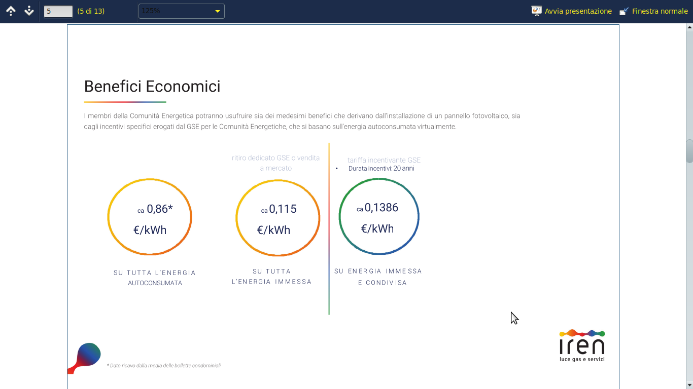This screenshot has width=693, height=389.
Task: Go to the previous page with up arrow
Action: [11, 11]
